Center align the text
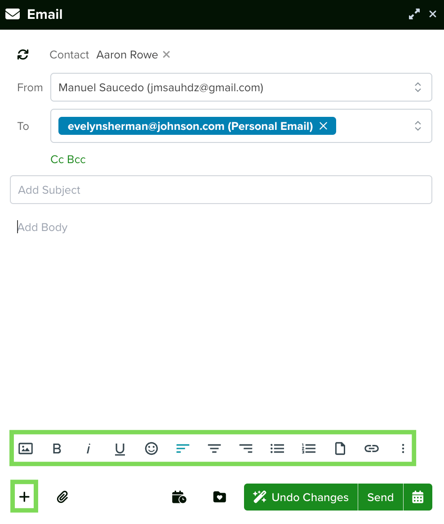The width and height of the screenshot is (444, 524). [x=214, y=448]
